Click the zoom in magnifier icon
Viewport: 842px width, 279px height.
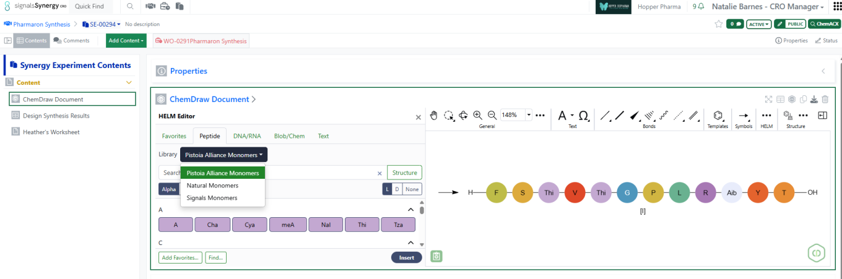coord(477,115)
